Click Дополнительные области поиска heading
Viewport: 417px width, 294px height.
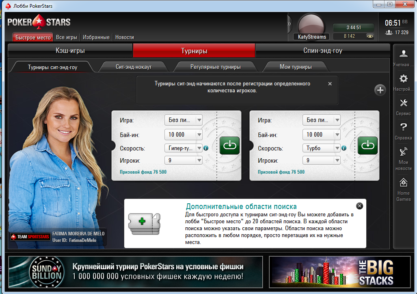pos(241,207)
